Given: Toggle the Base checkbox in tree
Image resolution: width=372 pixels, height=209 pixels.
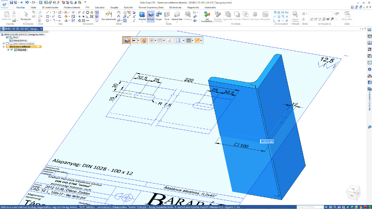Looking at the screenshot, I should coord(7,37).
